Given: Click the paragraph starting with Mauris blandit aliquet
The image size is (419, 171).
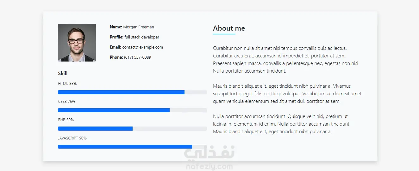Looking at the screenshot, I should click(287, 94).
